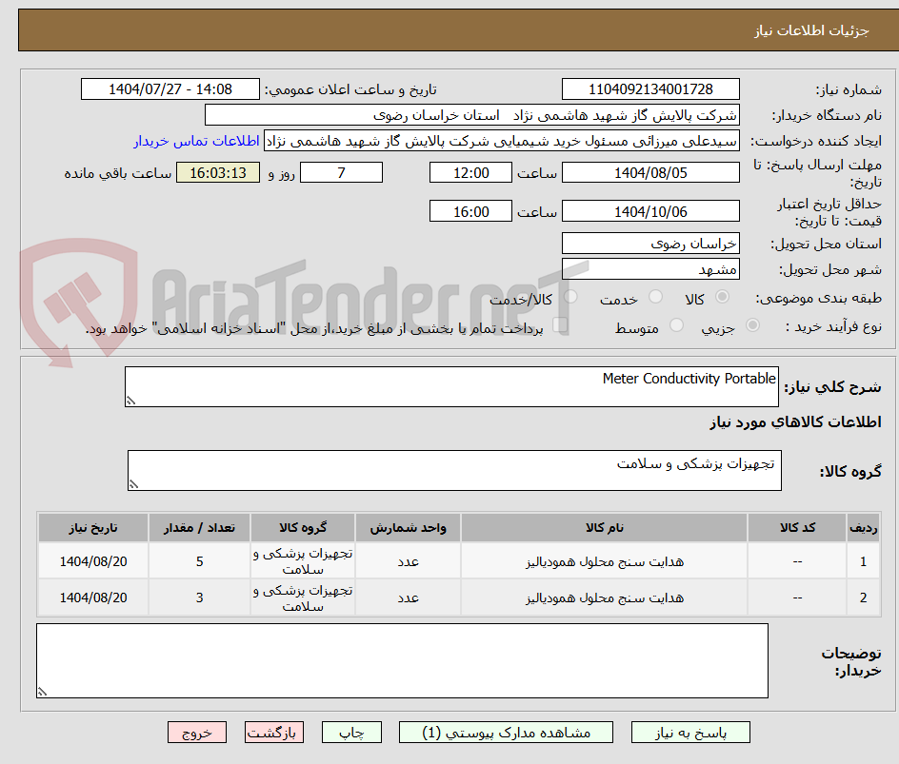899x764 pixels.
Task: Select the کالا/خدمت radio button
Action: (570, 297)
